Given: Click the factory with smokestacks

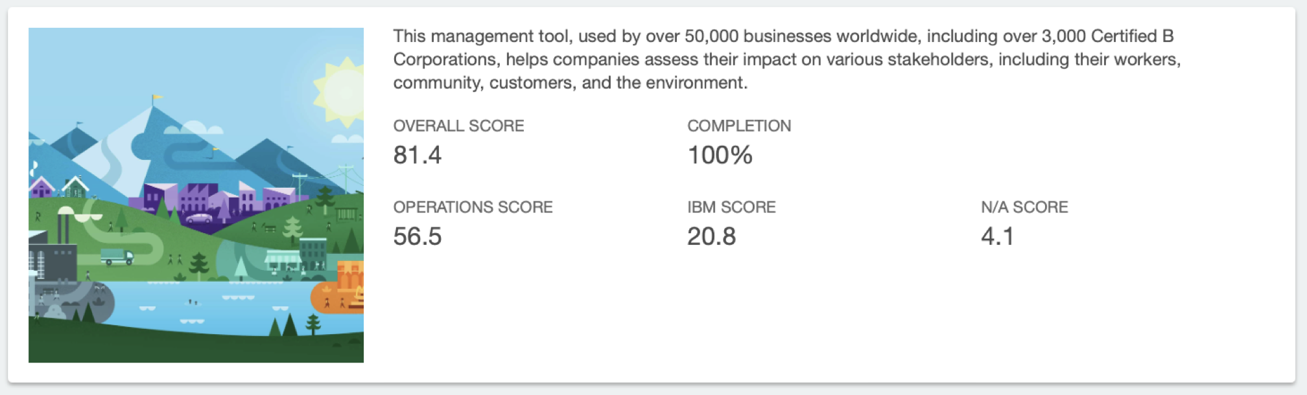Looking at the screenshot, I should [52, 253].
